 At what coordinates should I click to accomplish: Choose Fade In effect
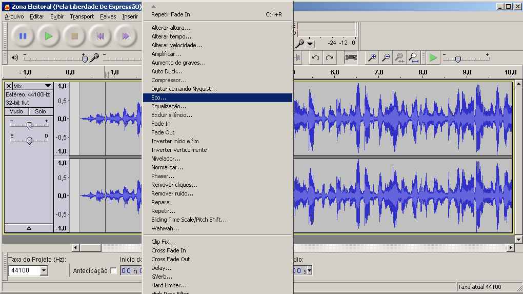218,124
